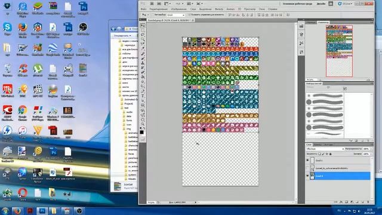The image size is (382, 215).
Task: Open the topmost collapsed panel icon in dock
Action: click(301, 26)
